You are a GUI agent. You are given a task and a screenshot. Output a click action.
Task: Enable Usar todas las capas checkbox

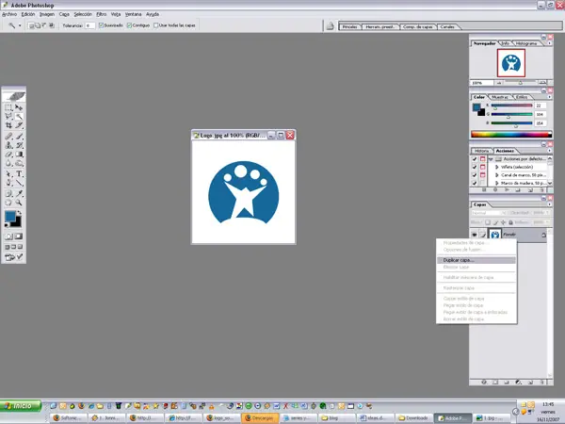[x=156, y=25]
